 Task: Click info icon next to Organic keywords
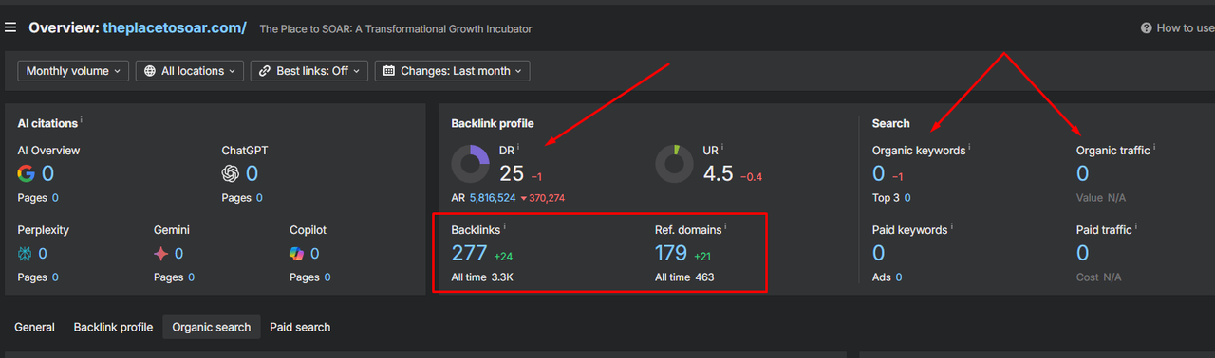pyautogui.click(x=970, y=148)
